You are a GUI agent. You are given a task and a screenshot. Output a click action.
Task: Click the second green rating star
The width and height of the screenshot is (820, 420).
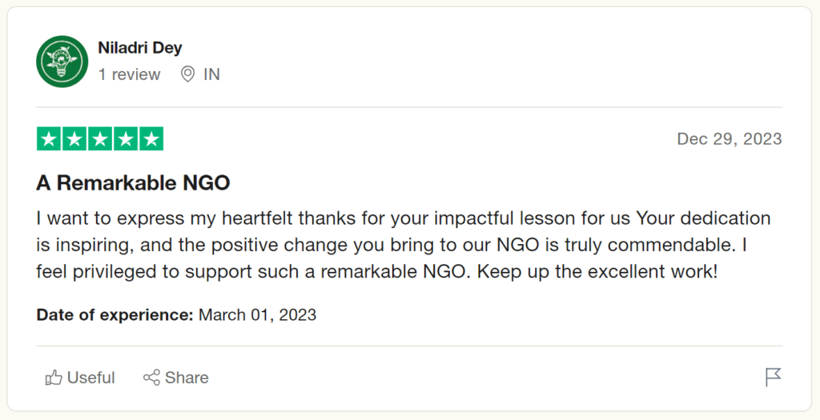[x=74, y=139]
